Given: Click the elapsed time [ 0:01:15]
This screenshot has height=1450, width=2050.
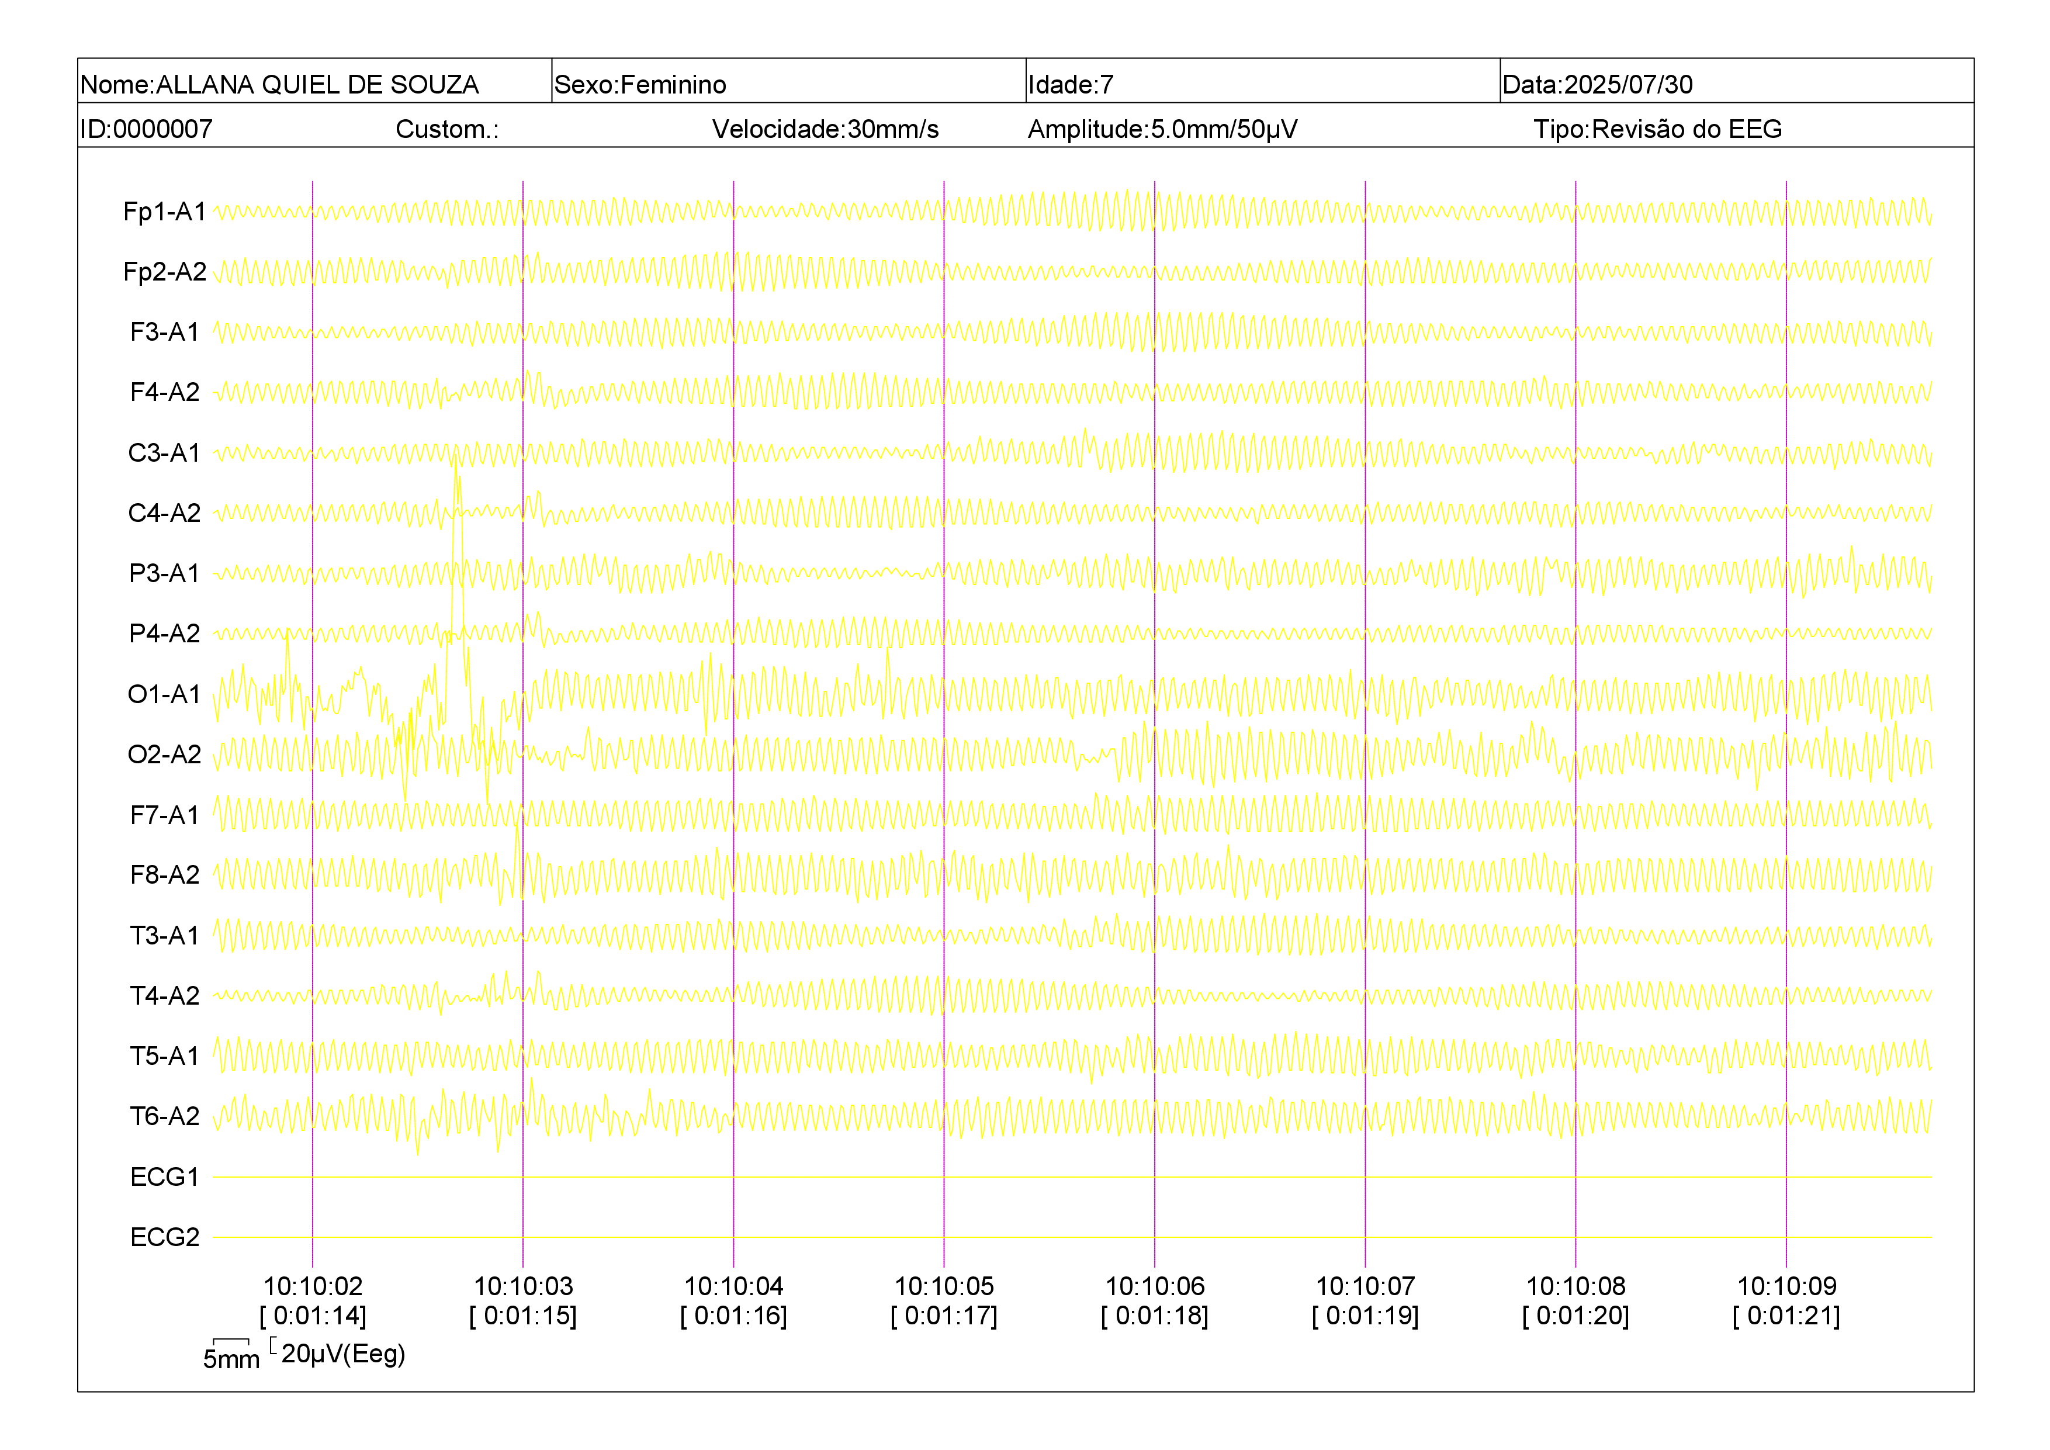Looking at the screenshot, I should coord(523,1315).
